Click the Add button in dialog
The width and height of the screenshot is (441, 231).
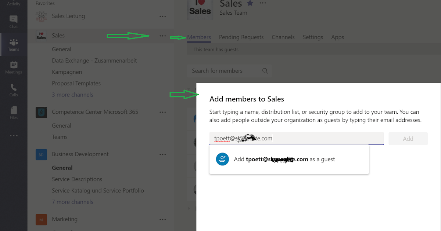408,139
